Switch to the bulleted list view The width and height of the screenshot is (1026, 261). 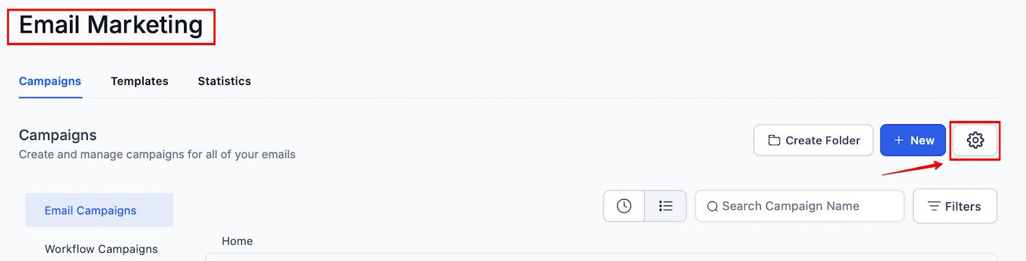[666, 206]
